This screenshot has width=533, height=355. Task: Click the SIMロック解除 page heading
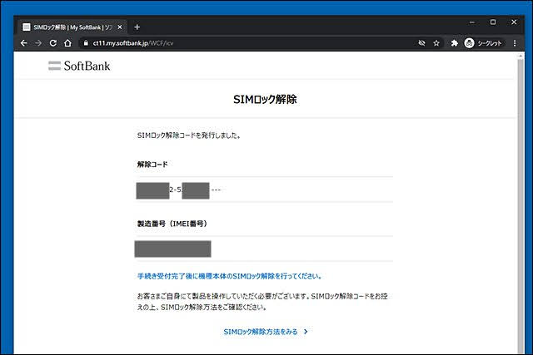pos(265,100)
